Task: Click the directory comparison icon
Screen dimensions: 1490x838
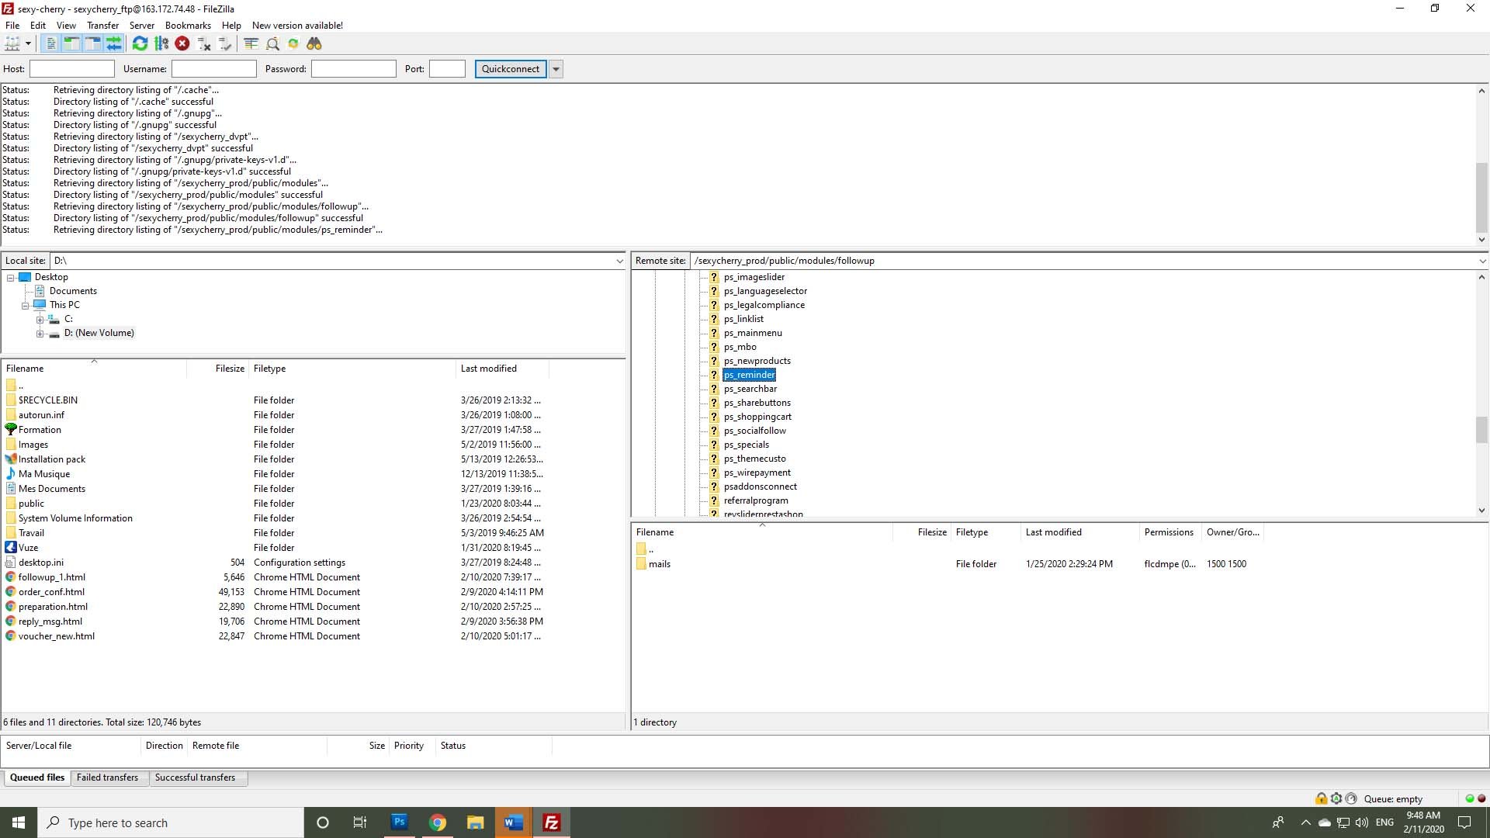Action: click(x=272, y=44)
